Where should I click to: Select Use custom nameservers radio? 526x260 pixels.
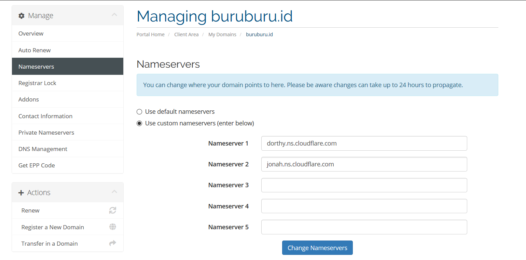point(139,123)
